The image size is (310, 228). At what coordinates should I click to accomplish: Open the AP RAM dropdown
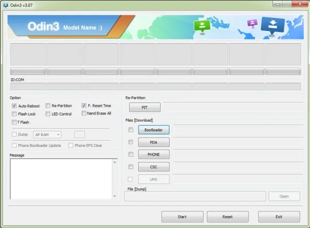[x=47, y=135]
